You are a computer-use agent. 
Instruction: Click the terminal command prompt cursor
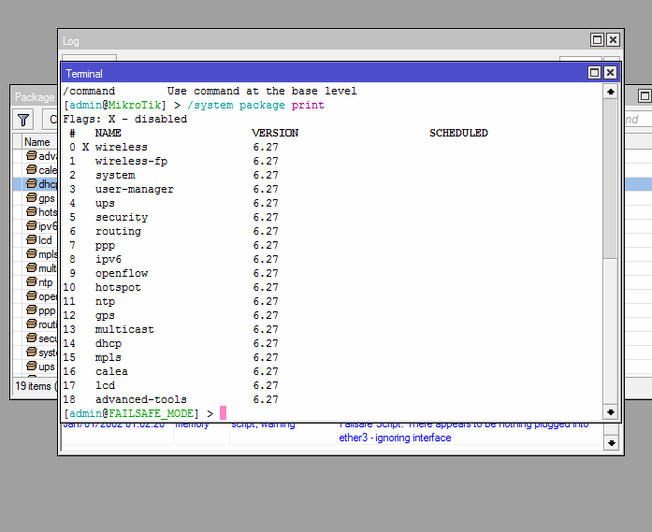point(224,413)
